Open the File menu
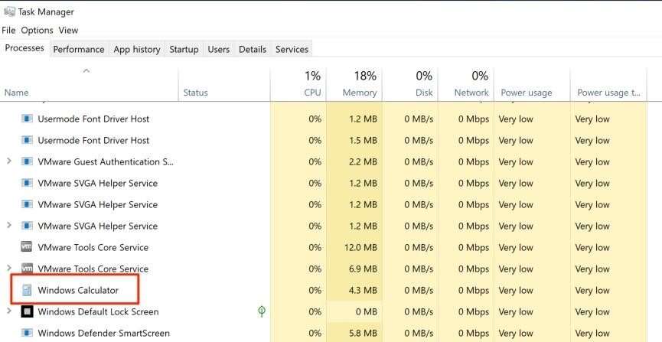 pyautogui.click(x=8, y=30)
